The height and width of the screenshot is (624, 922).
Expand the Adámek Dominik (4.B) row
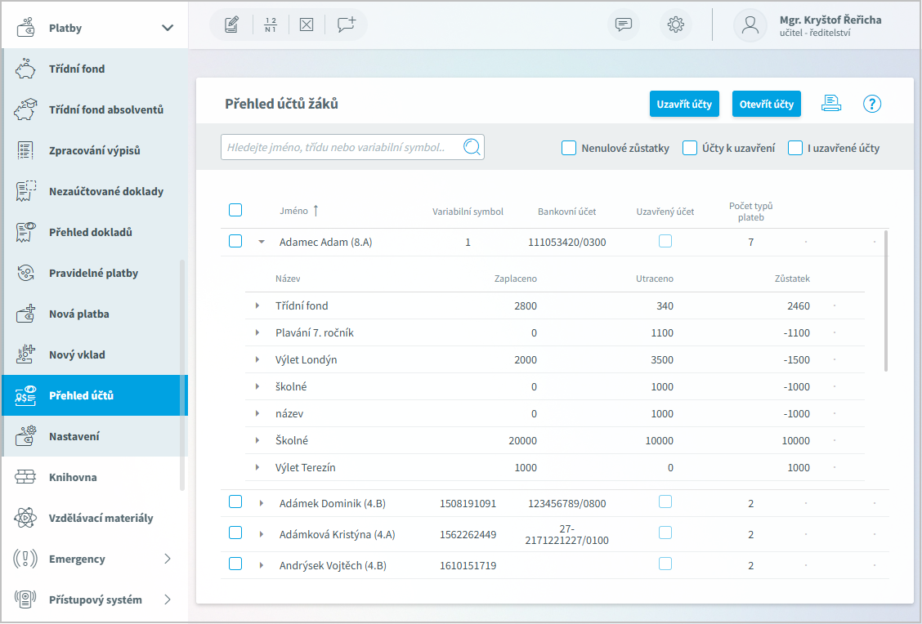(262, 503)
